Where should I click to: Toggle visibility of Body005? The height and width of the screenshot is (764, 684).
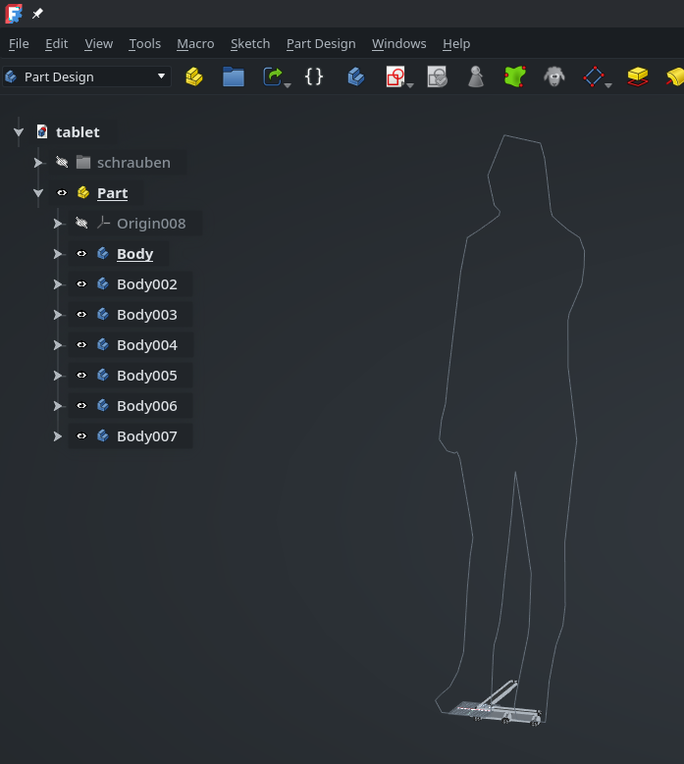pos(81,376)
